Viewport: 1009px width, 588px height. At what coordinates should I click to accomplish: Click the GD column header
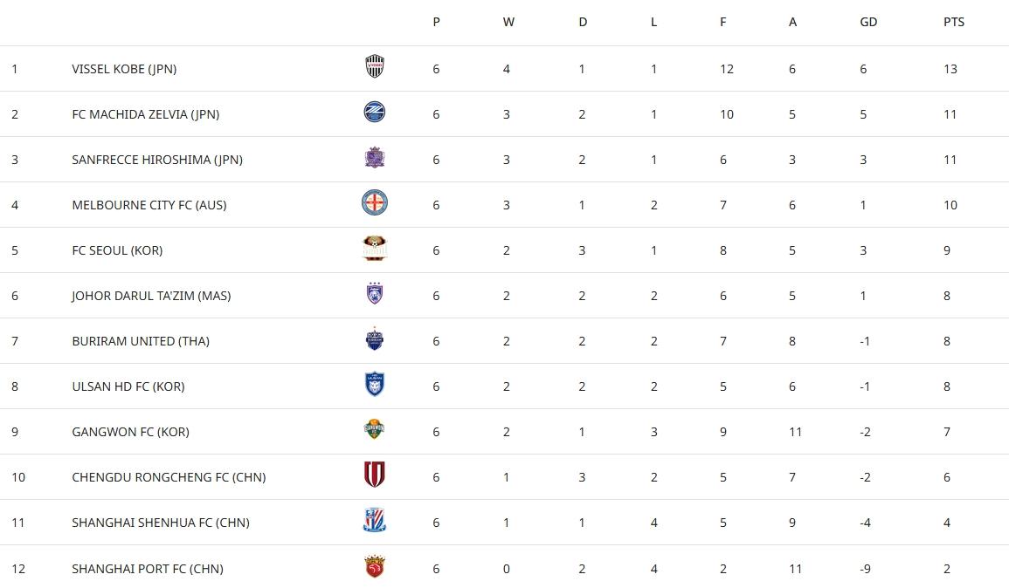click(x=867, y=22)
